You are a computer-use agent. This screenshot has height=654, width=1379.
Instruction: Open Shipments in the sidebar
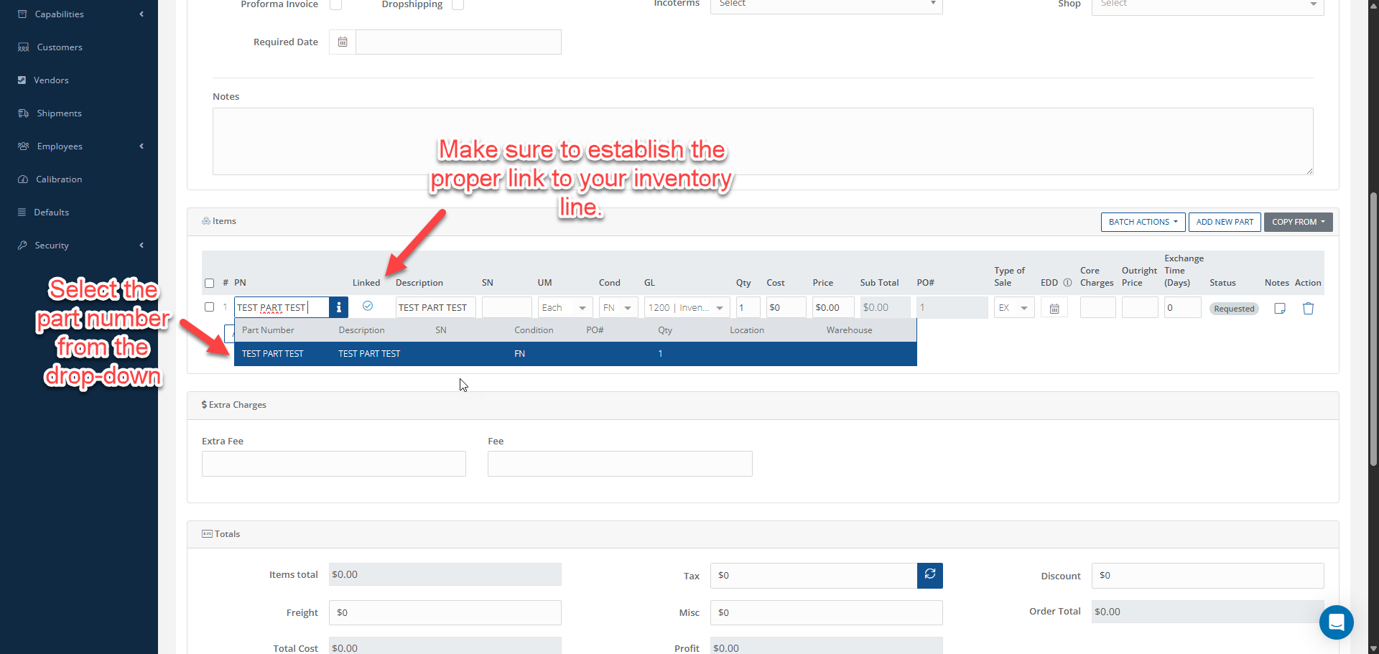pyautogui.click(x=59, y=113)
